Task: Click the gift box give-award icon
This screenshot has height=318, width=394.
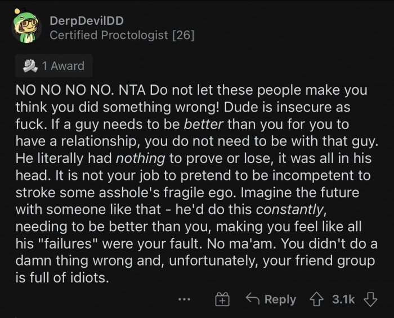Action: coord(223,300)
